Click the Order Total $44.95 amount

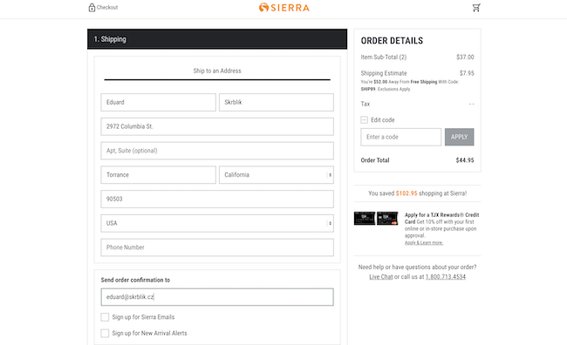pyautogui.click(x=465, y=160)
